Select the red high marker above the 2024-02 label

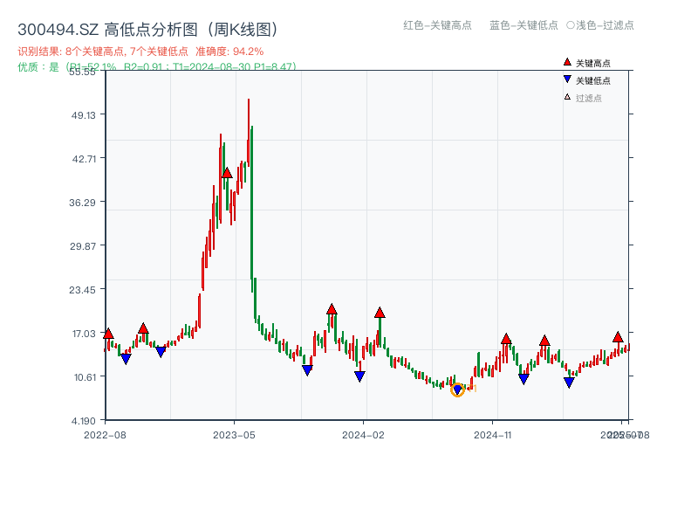pyautogui.click(x=380, y=310)
